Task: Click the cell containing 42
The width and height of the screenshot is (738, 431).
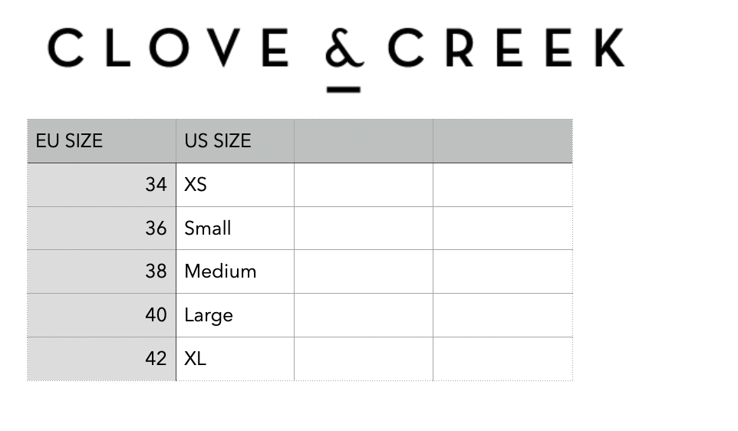Action: coord(101,359)
